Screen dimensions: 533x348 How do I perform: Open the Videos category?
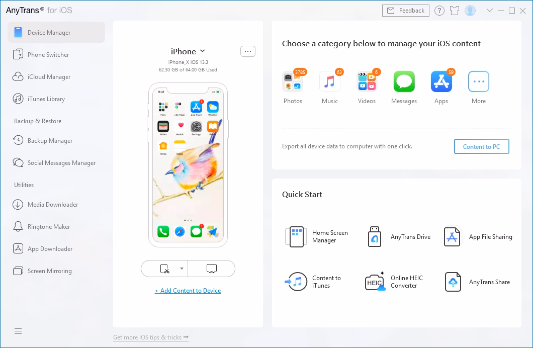point(367,81)
